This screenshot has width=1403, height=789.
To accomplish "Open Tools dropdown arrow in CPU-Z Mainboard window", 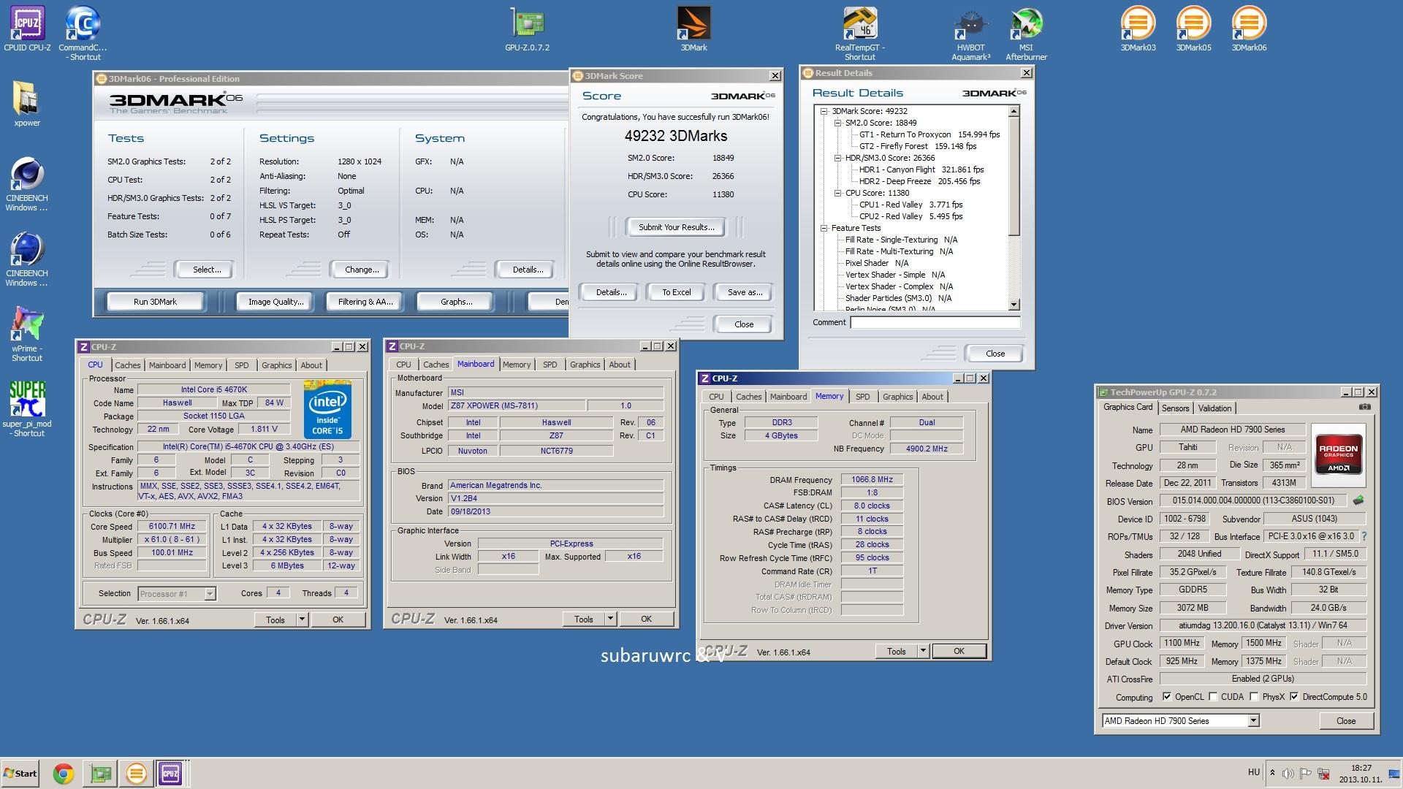I will tap(610, 619).
